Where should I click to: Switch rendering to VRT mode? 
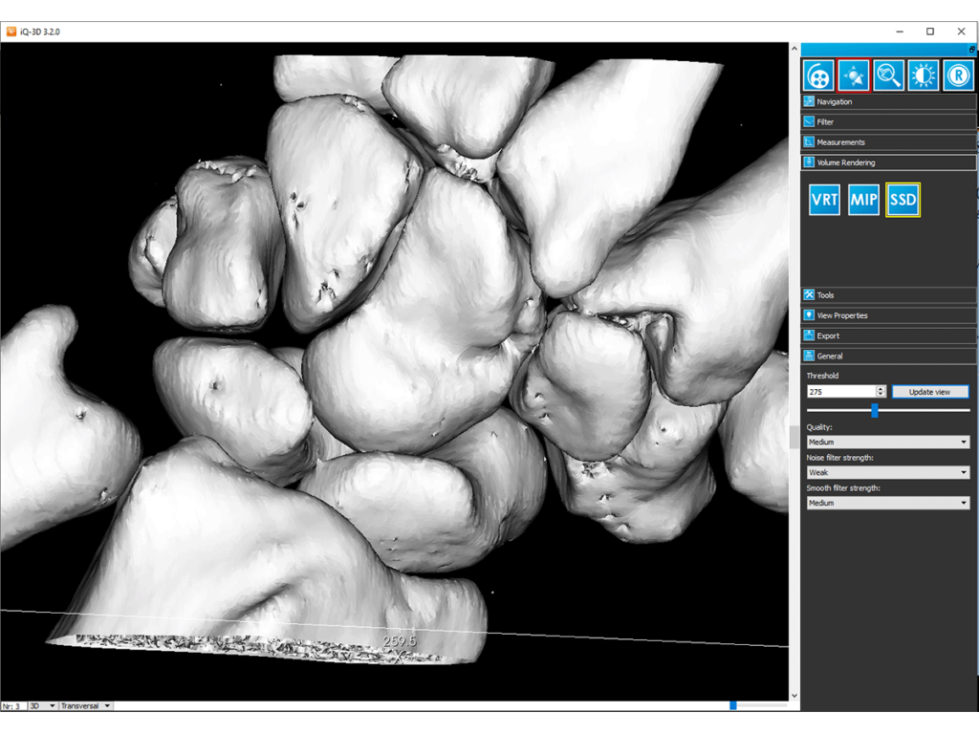click(x=824, y=200)
